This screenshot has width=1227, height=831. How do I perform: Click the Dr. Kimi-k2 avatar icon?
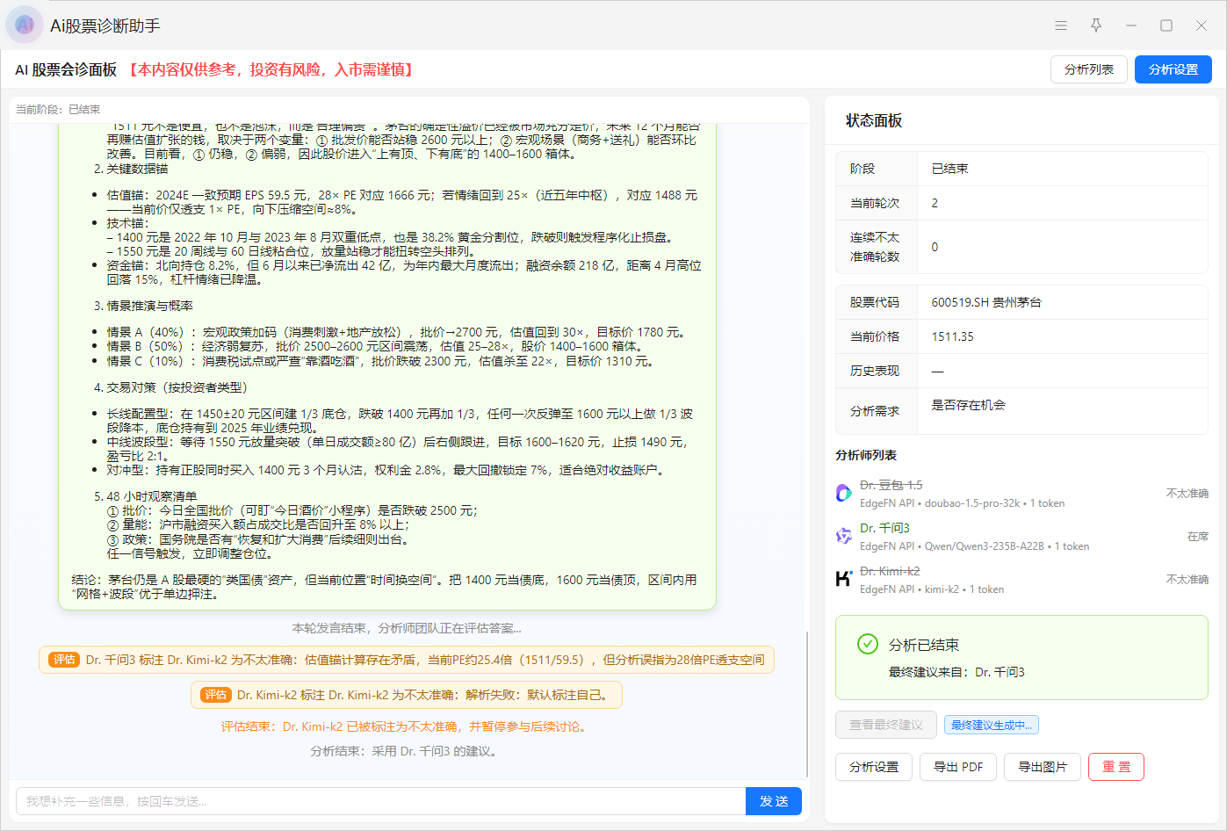(x=843, y=579)
